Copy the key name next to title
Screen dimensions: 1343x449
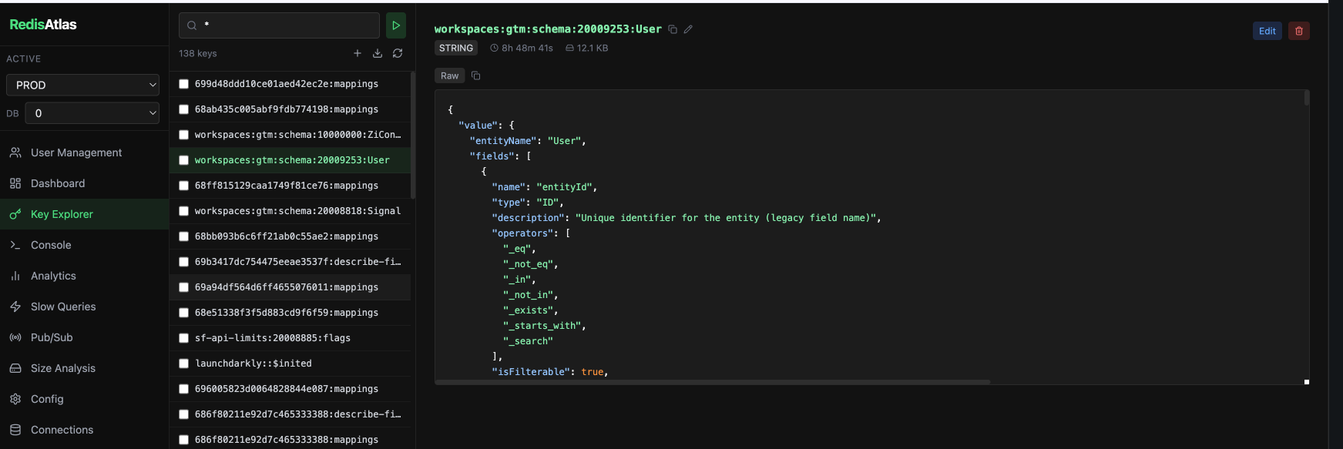(x=673, y=29)
